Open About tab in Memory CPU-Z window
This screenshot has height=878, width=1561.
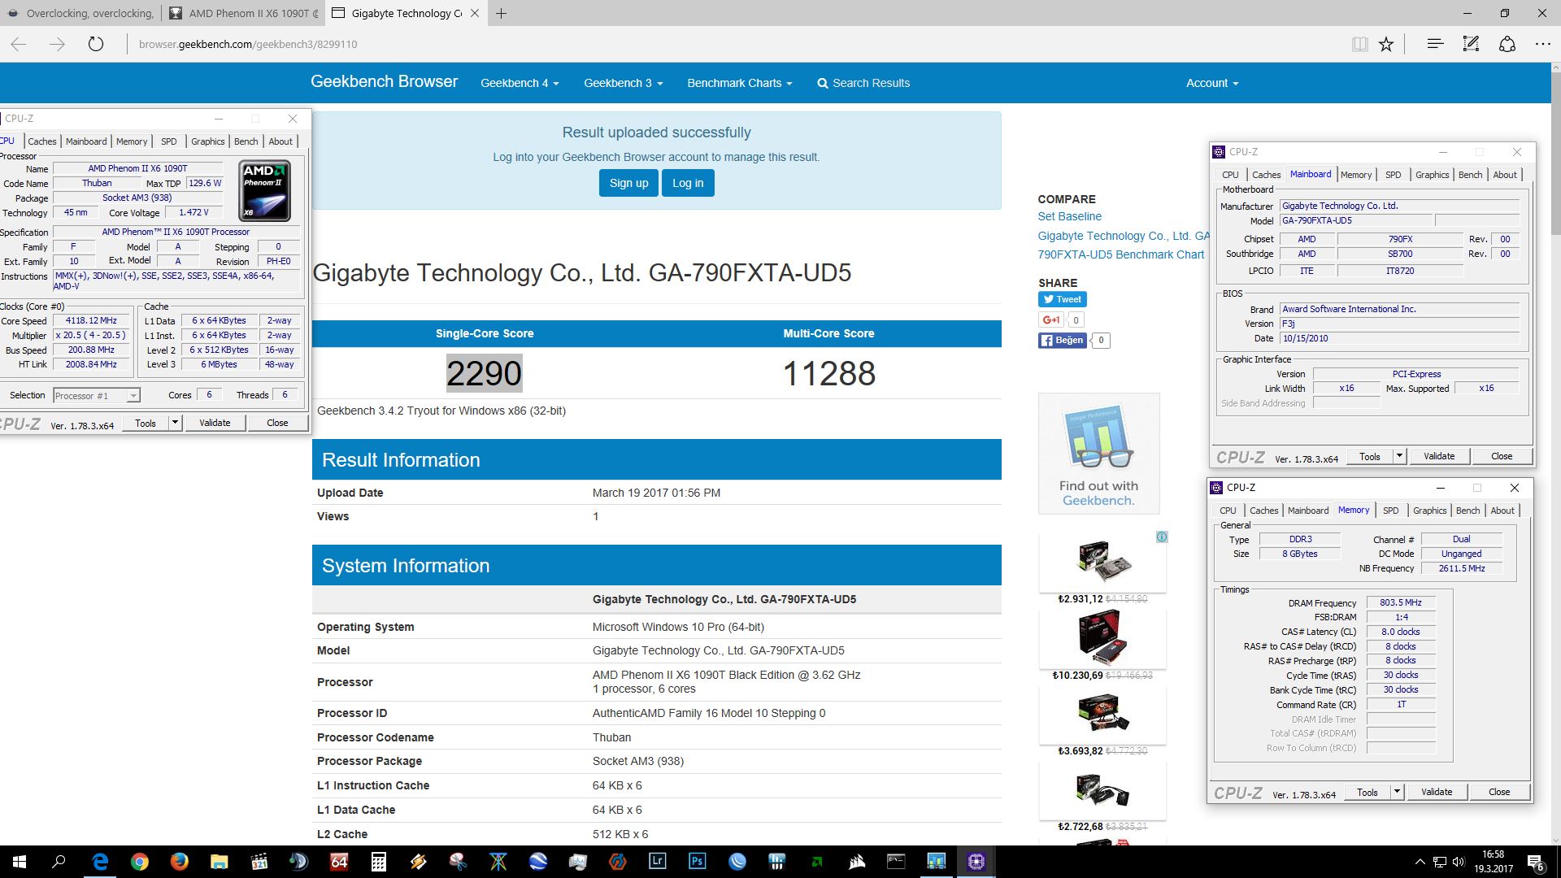(x=1502, y=511)
